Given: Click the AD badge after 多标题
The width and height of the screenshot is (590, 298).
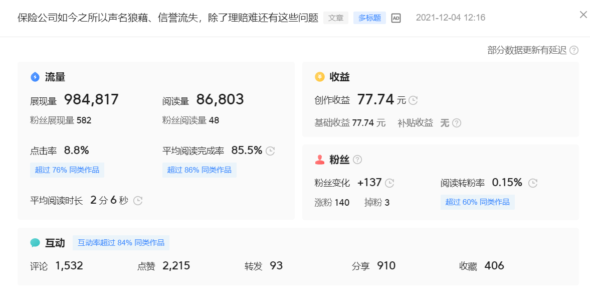Looking at the screenshot, I should 396,18.
